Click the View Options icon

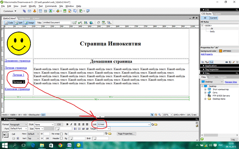click(104, 23)
